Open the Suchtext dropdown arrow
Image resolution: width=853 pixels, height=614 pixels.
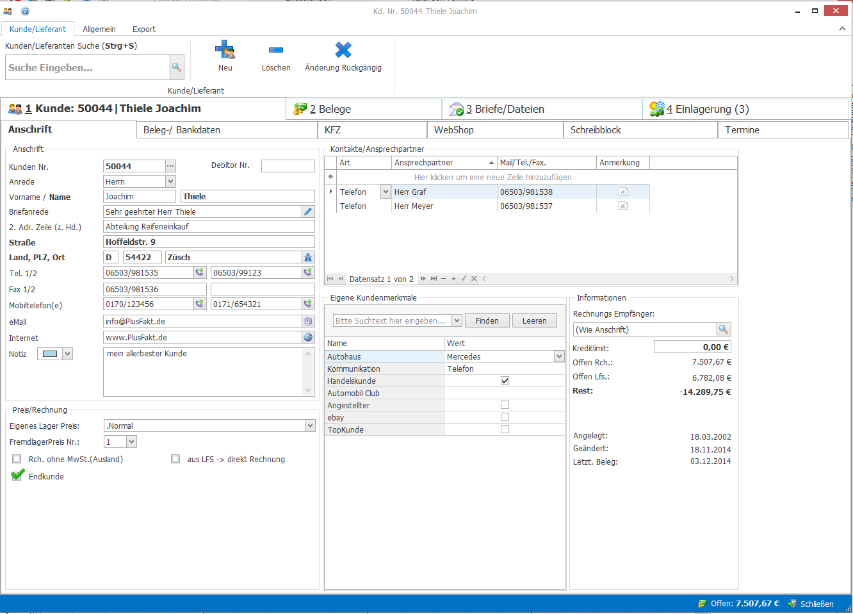[457, 320]
